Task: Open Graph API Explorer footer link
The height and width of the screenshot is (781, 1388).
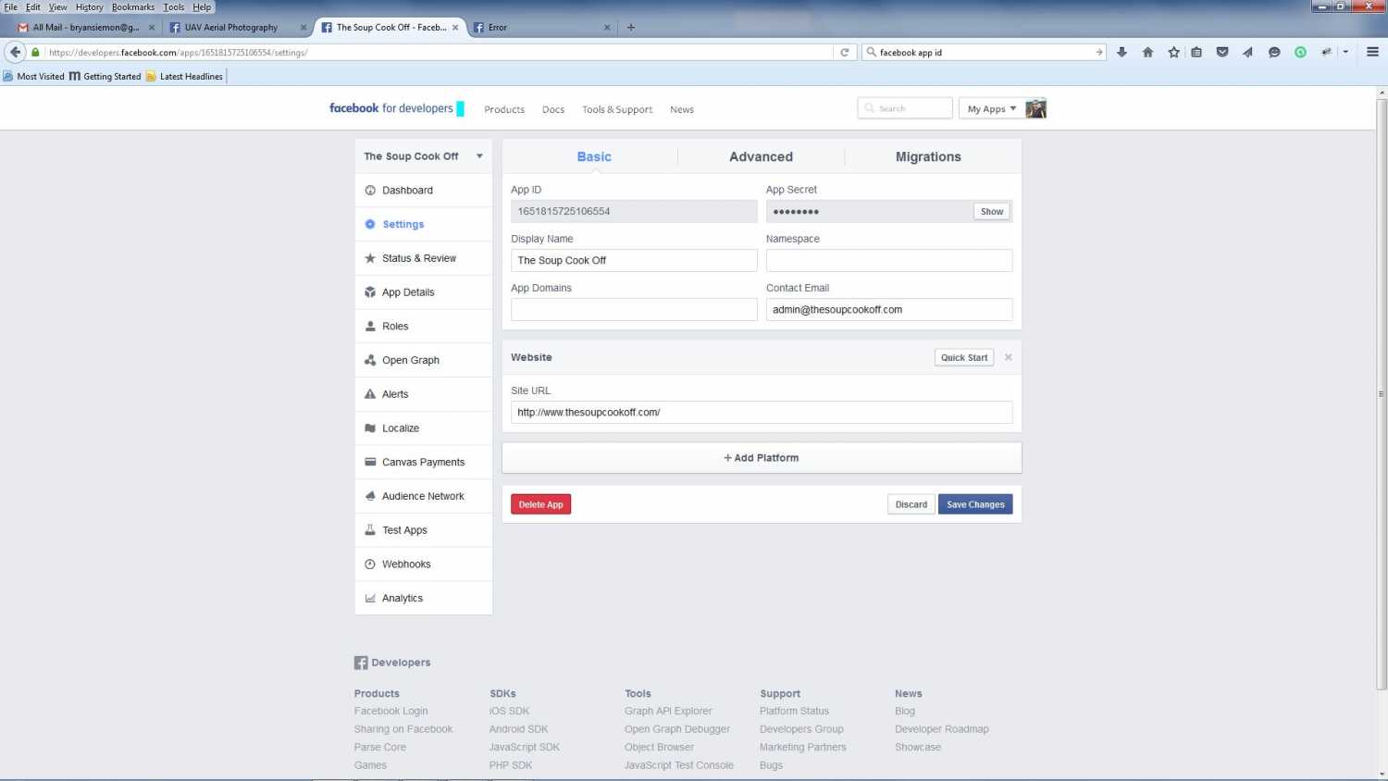Action: 668,711
